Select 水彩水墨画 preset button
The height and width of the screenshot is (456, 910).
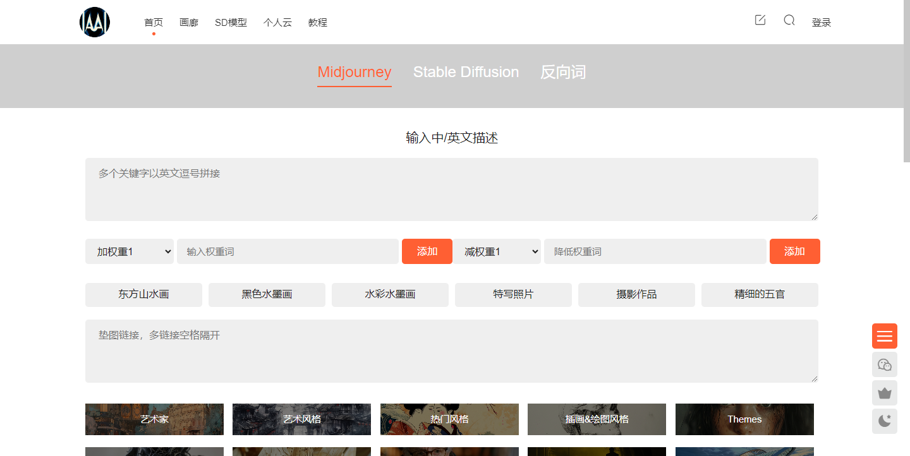tap(390, 295)
